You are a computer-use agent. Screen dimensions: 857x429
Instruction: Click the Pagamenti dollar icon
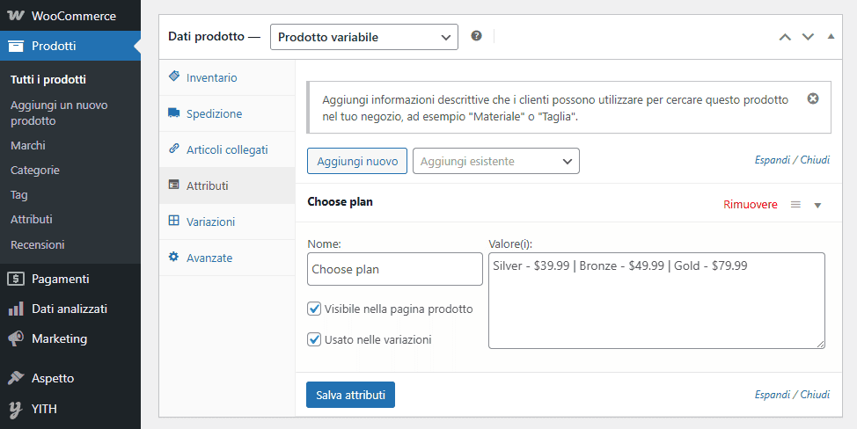[x=16, y=279]
